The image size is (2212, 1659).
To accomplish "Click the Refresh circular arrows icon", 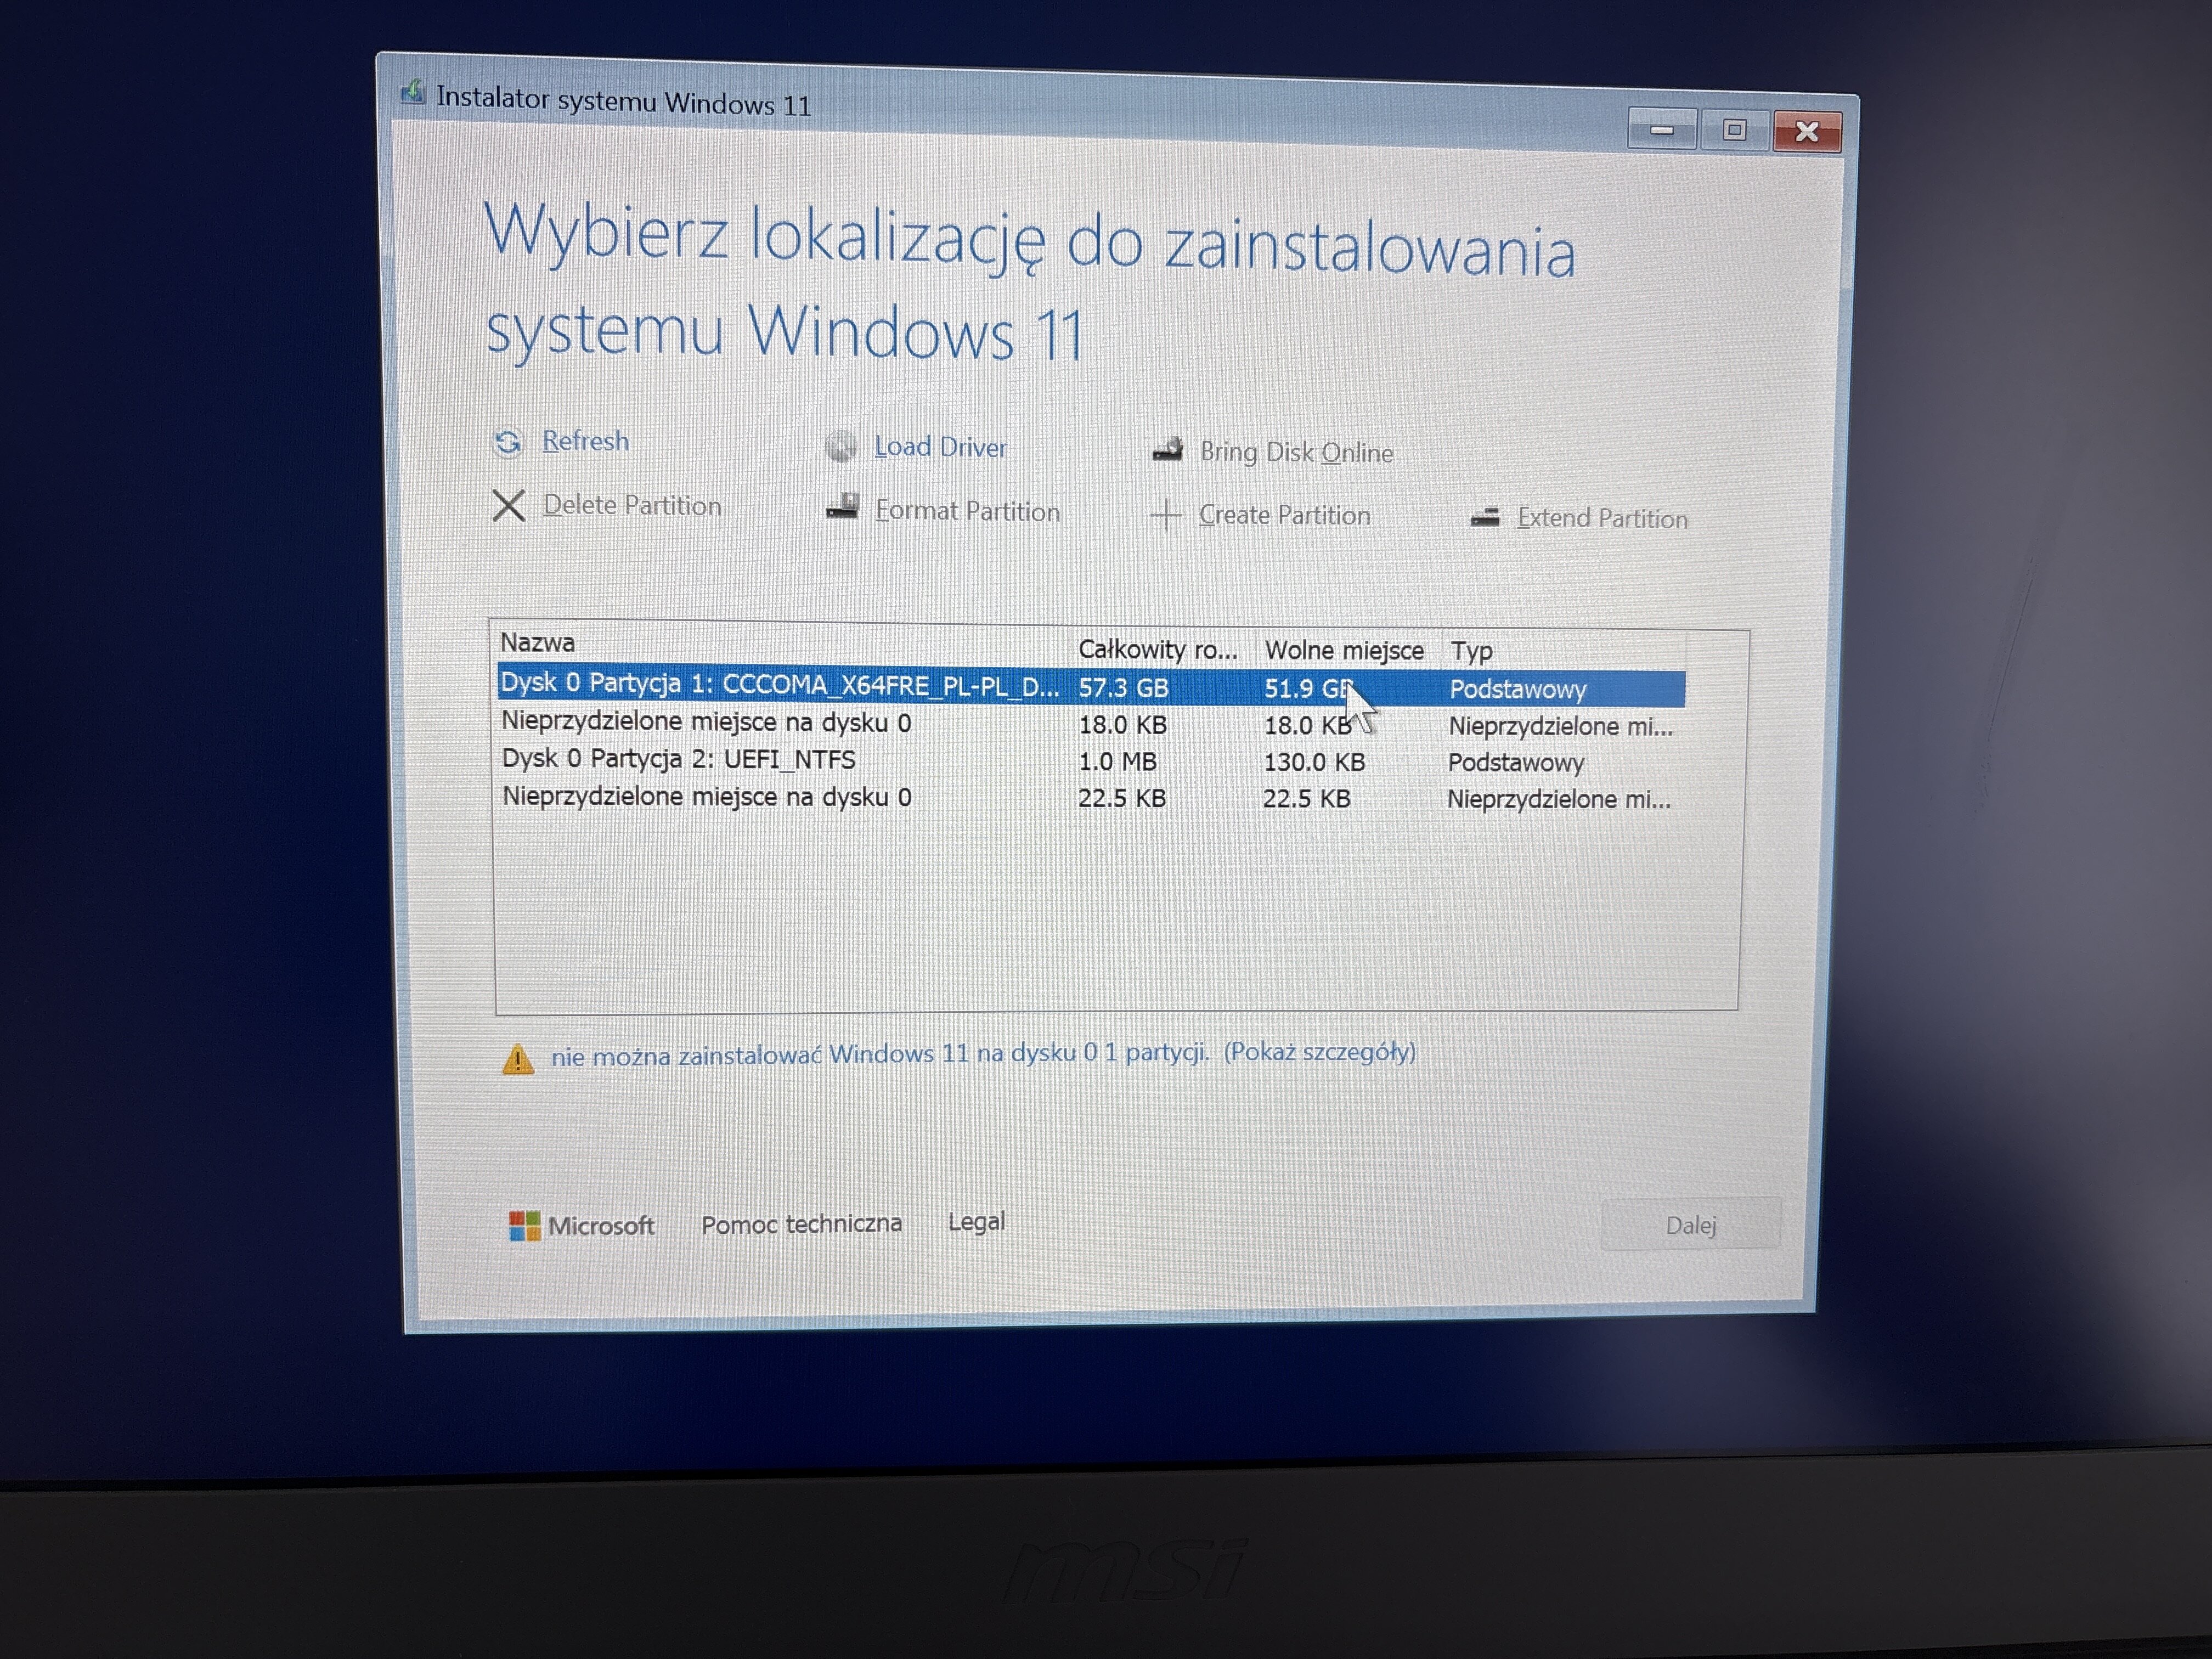I will coord(508,441).
